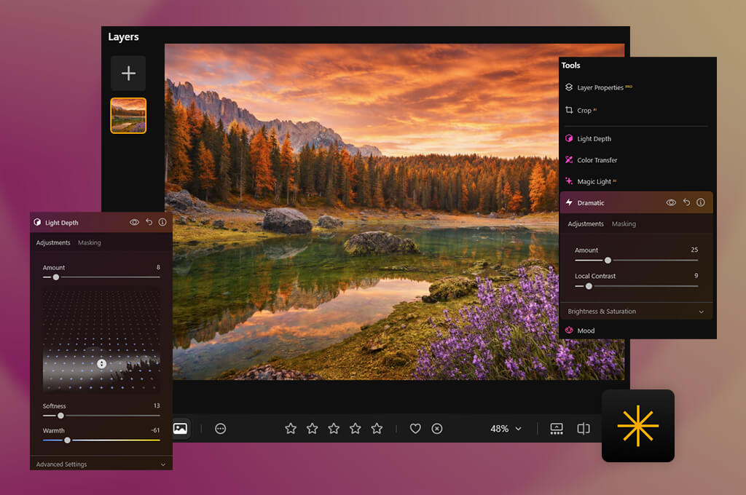Toggle before/after compare view
Screen dimensions: 746x495
point(584,429)
